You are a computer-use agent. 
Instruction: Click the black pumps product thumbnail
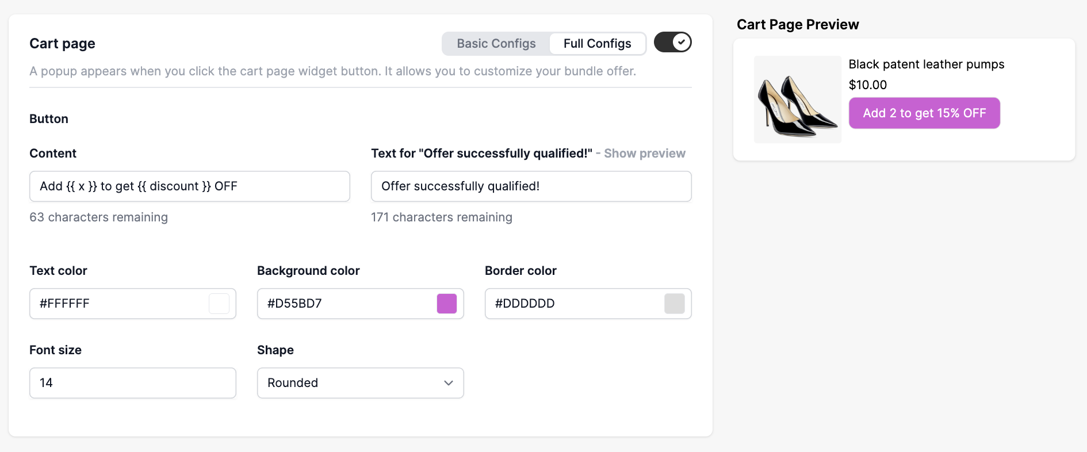pyautogui.click(x=798, y=99)
